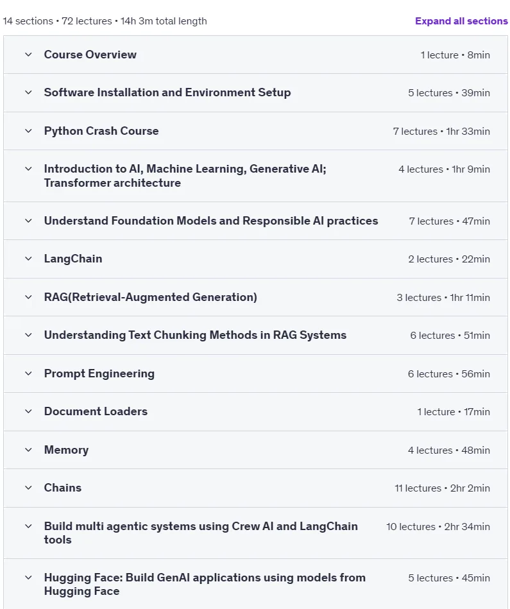Screen dimensions: 510x609
Task: Expand Hugging Face section chevron
Action: click(28, 578)
